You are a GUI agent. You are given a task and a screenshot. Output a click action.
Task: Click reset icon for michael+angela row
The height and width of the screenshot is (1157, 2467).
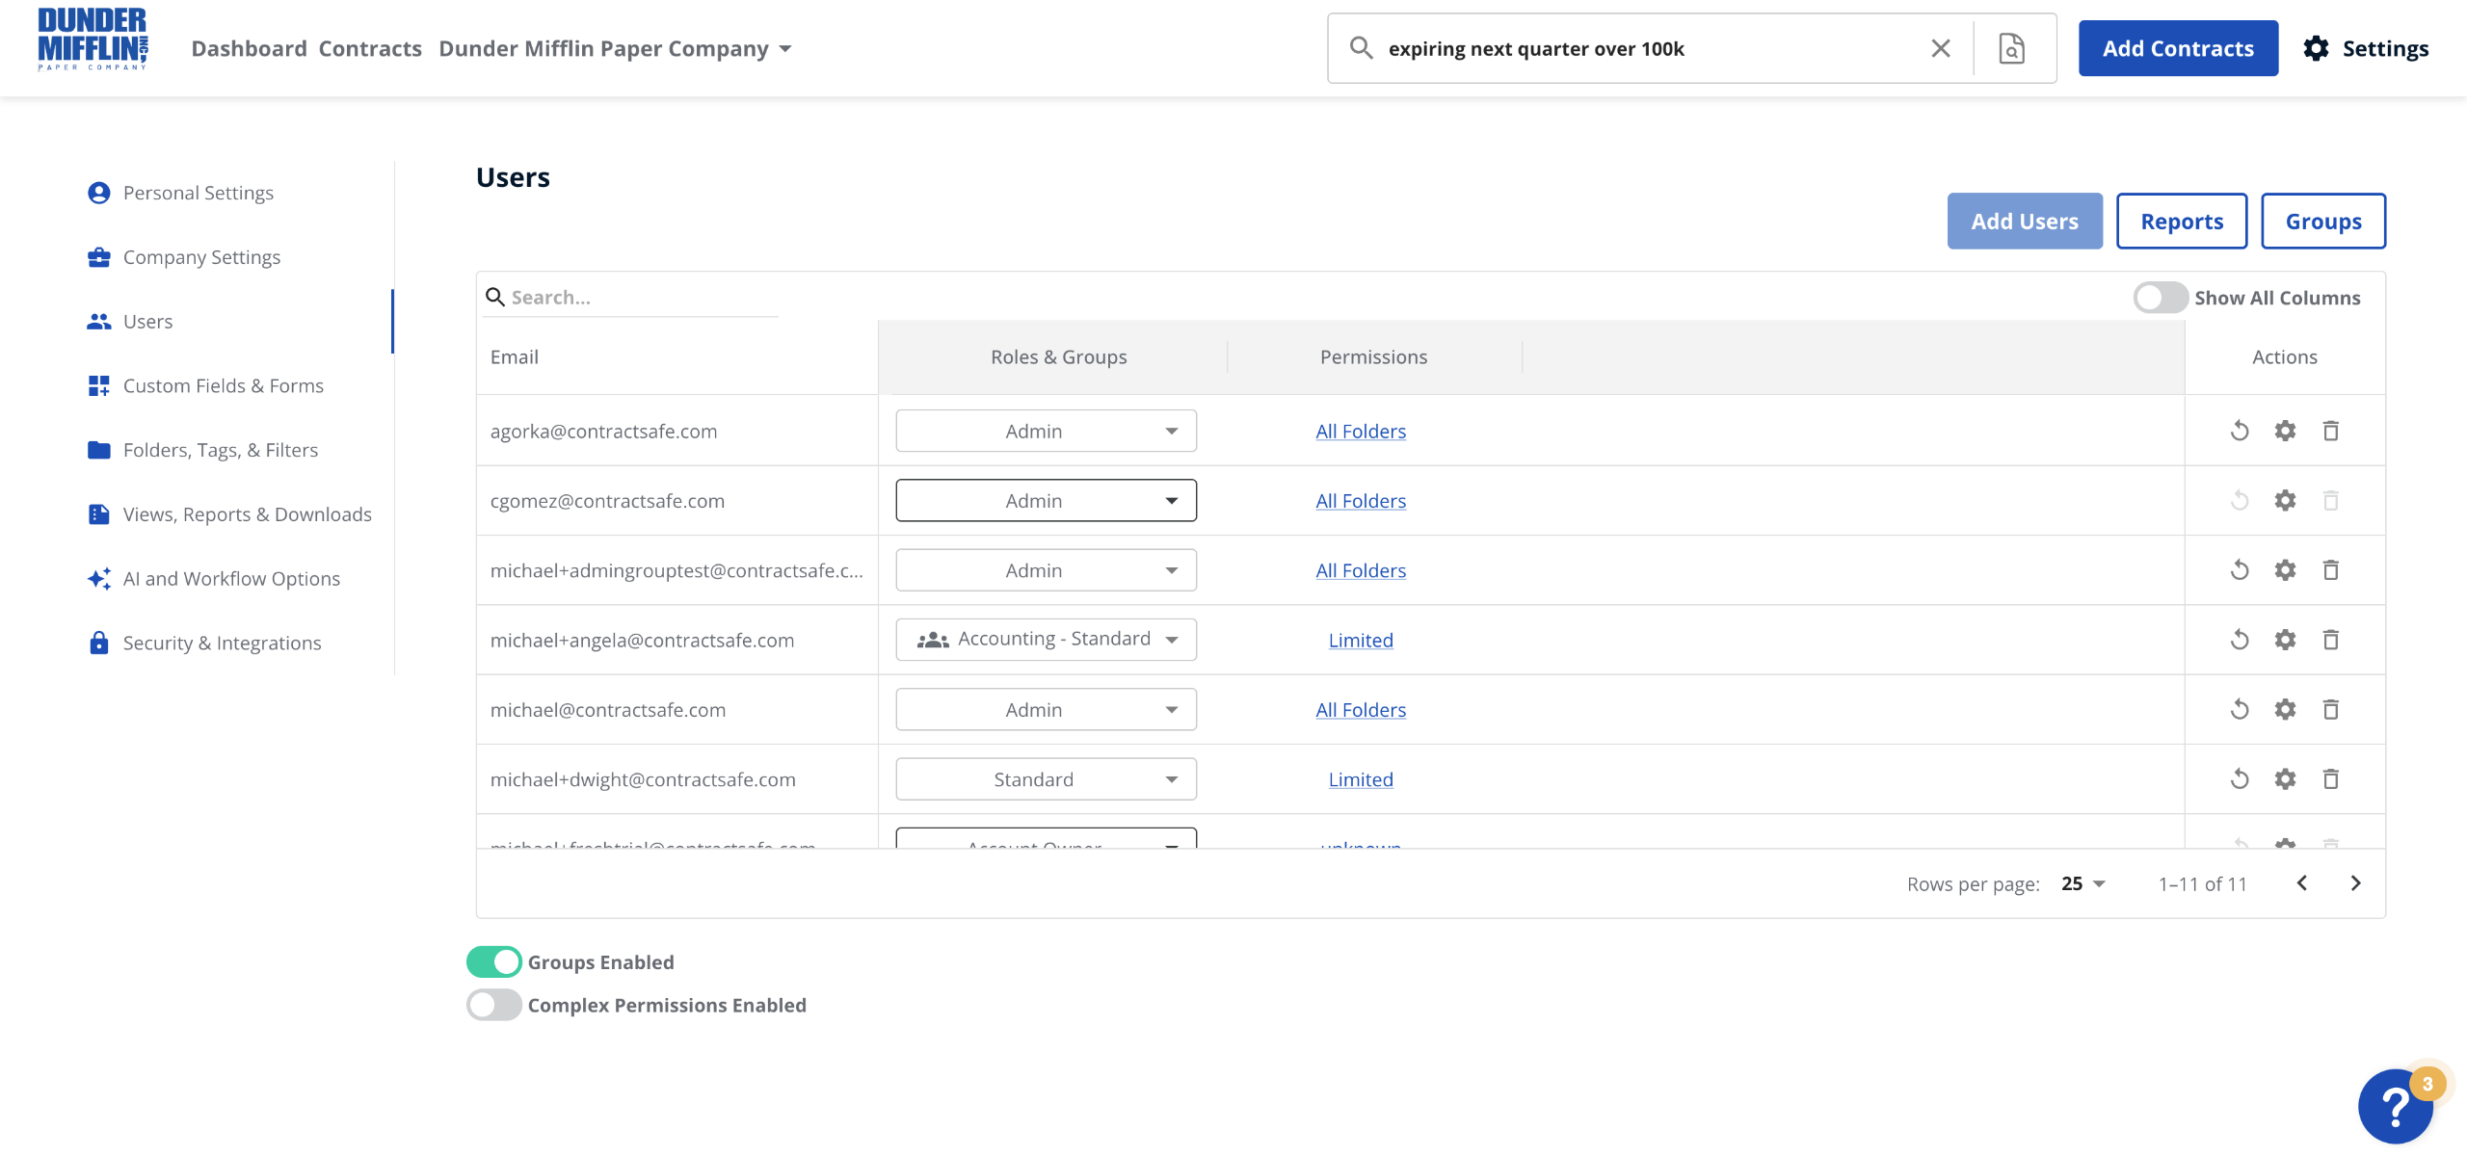pyautogui.click(x=2240, y=640)
